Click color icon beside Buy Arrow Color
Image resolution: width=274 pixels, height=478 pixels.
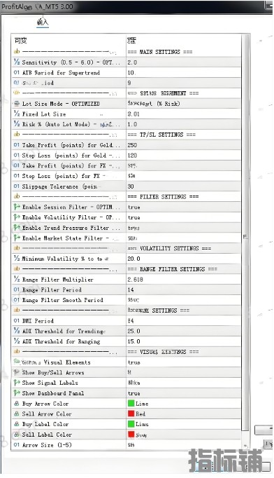(17, 404)
